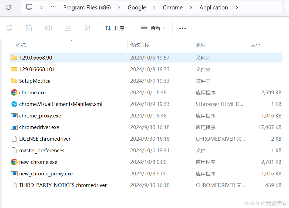This screenshot has width=289, height=208.
Task: Go to Chrome breadcrumb segment
Action: 173,8
